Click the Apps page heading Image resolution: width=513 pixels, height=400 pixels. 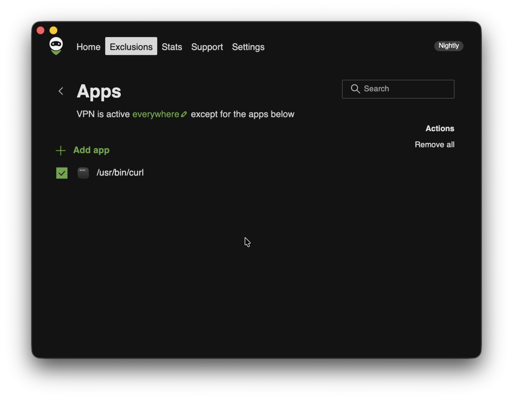click(99, 91)
